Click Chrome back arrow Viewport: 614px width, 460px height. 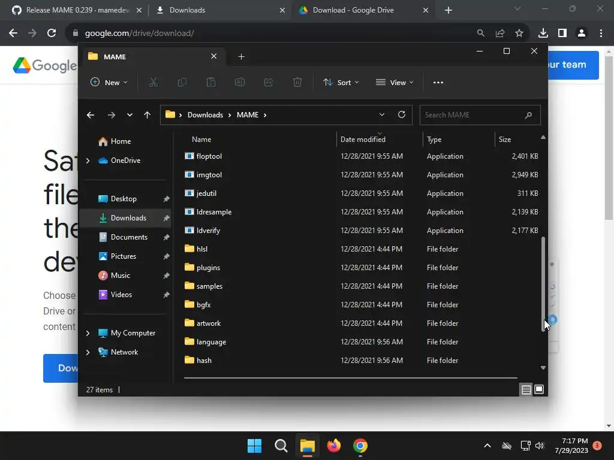tap(13, 34)
